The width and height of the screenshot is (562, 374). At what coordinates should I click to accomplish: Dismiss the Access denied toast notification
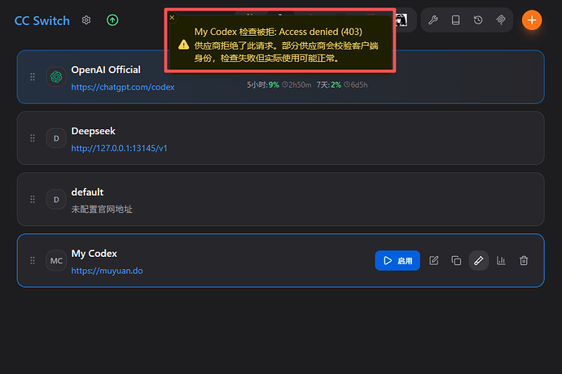coord(172,17)
